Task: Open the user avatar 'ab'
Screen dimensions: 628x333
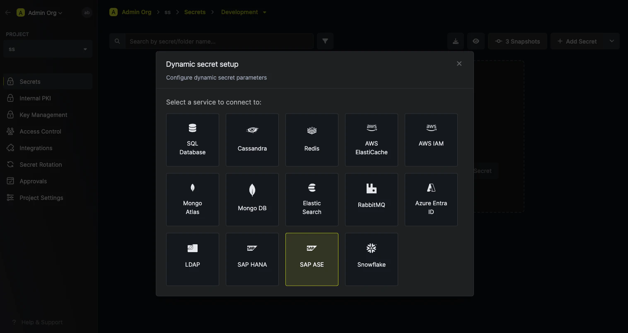Action: click(x=87, y=12)
